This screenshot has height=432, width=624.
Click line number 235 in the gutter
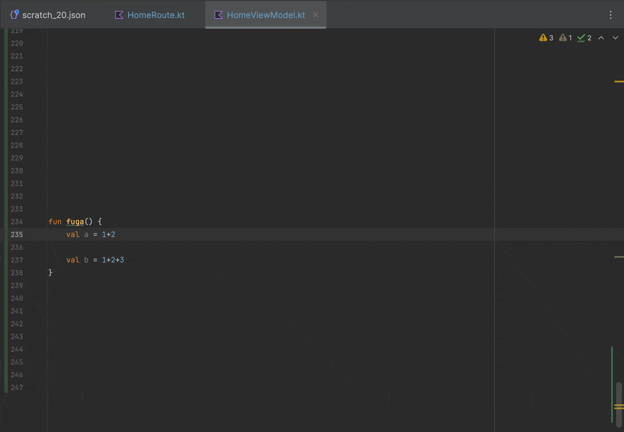tap(17, 235)
